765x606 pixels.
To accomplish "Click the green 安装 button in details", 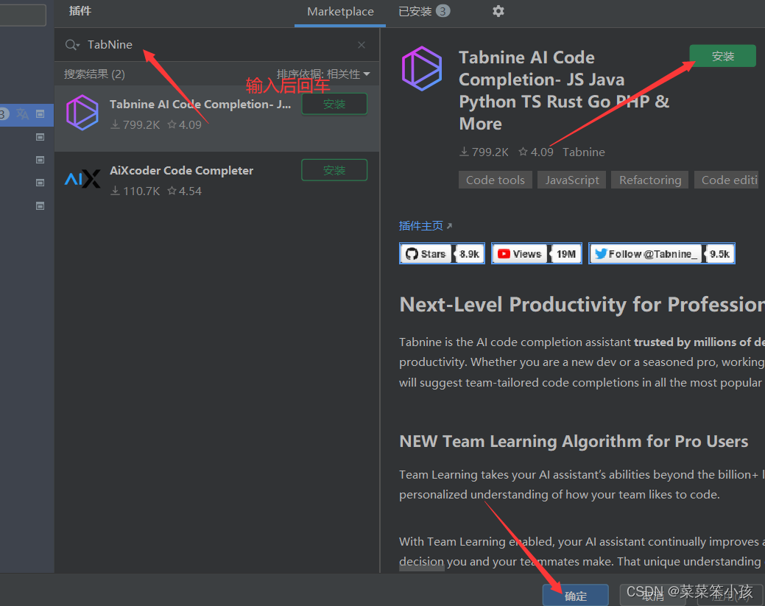I will tap(722, 56).
